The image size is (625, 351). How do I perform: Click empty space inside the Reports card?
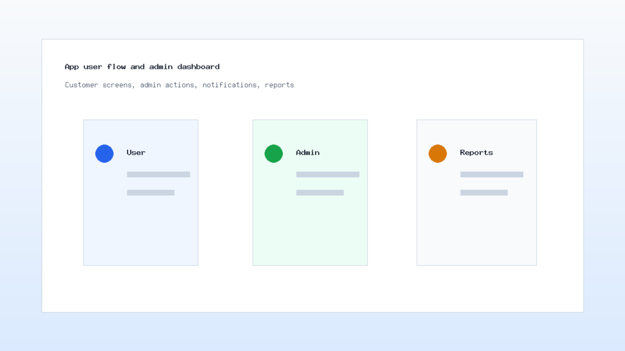(x=477, y=234)
